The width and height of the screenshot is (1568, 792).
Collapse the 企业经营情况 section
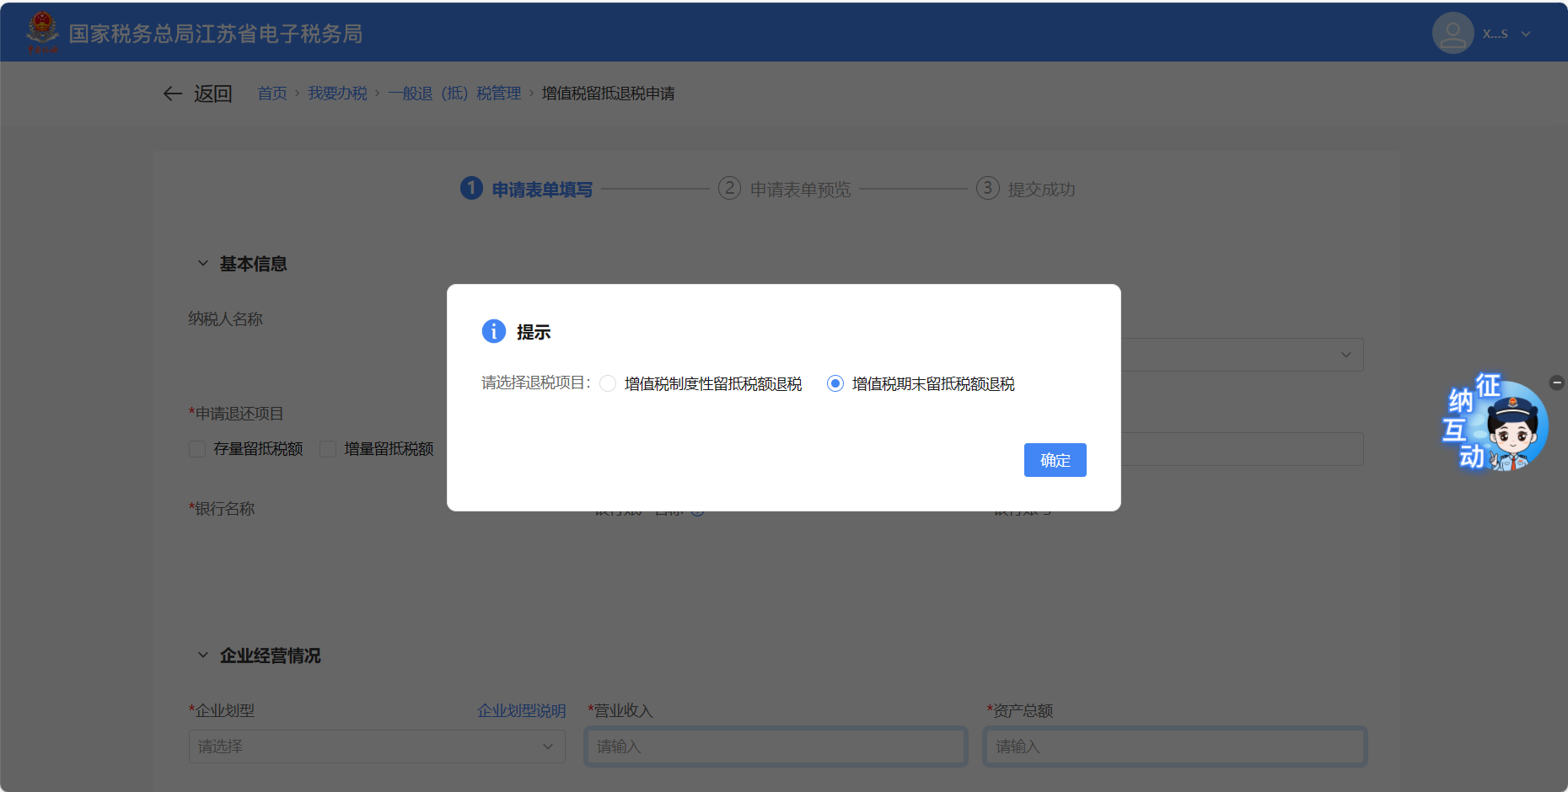203,656
